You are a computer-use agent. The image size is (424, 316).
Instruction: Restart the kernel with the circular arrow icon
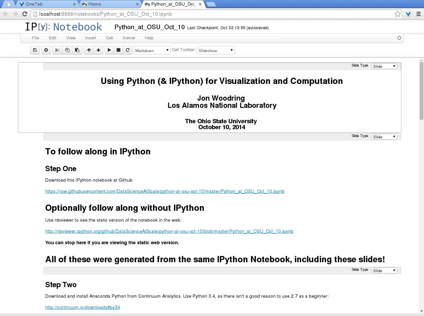pos(128,50)
